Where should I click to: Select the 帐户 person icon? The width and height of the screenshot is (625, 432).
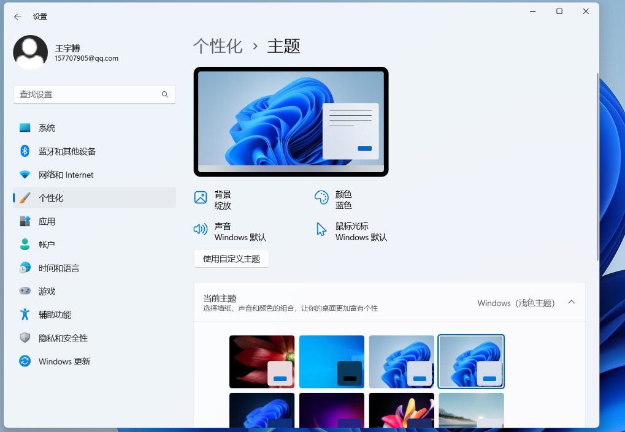click(25, 244)
